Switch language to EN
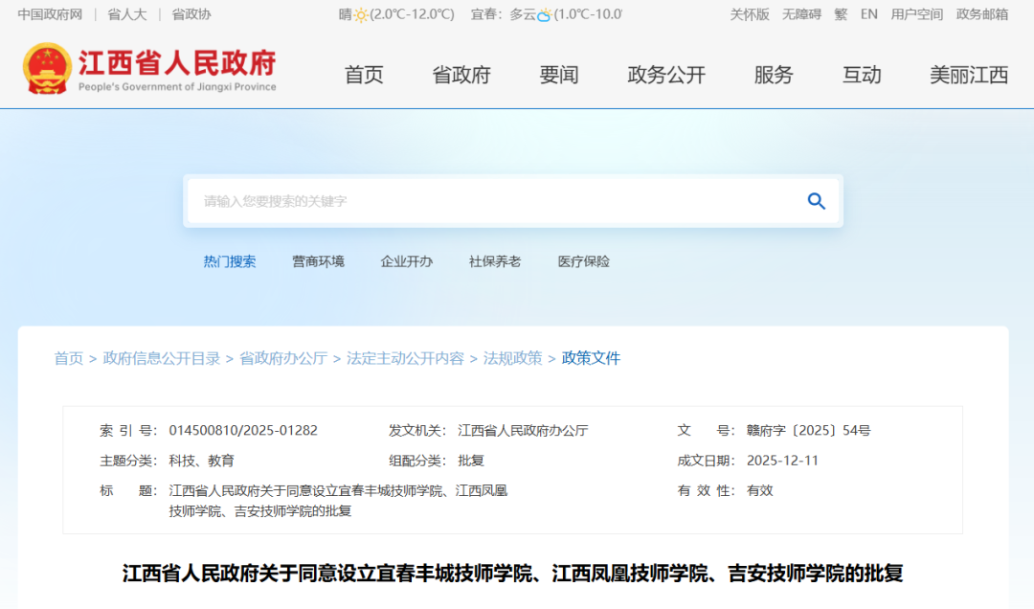The width and height of the screenshot is (1034, 609). tap(869, 14)
